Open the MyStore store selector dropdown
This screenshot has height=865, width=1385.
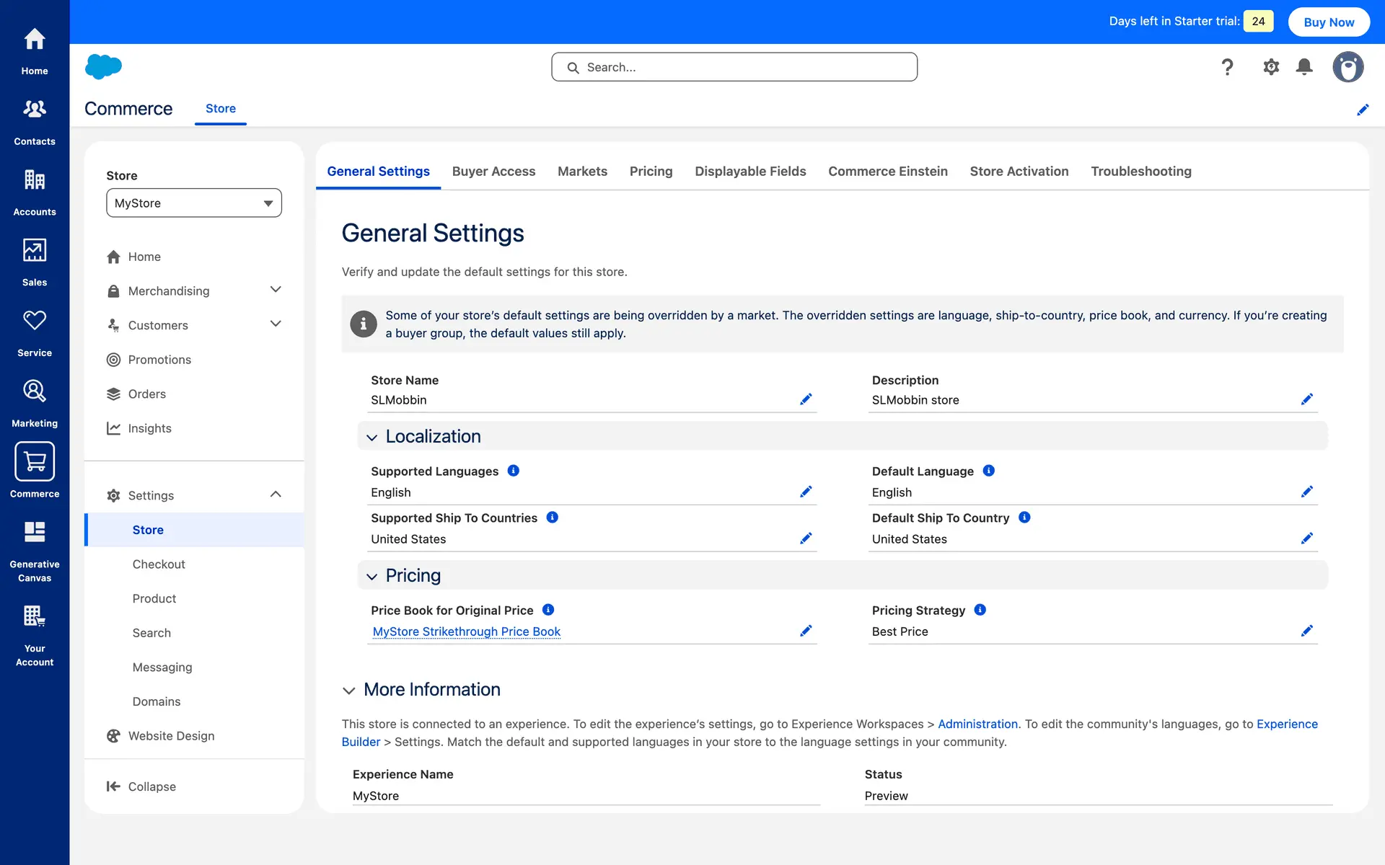pyautogui.click(x=194, y=203)
